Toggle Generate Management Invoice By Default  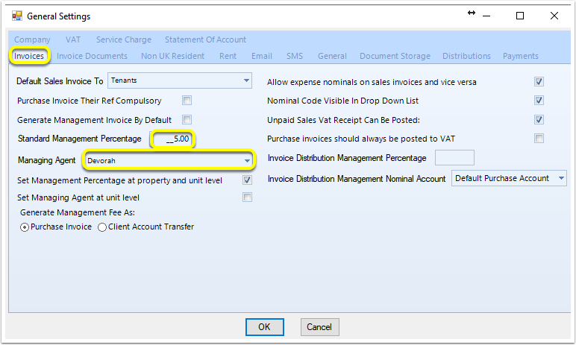coord(187,120)
